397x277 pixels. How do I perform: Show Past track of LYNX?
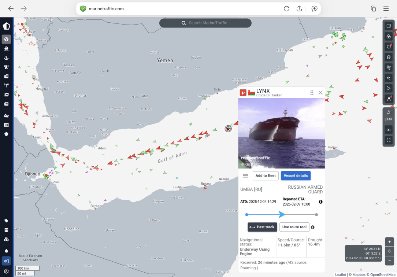coord(262,227)
